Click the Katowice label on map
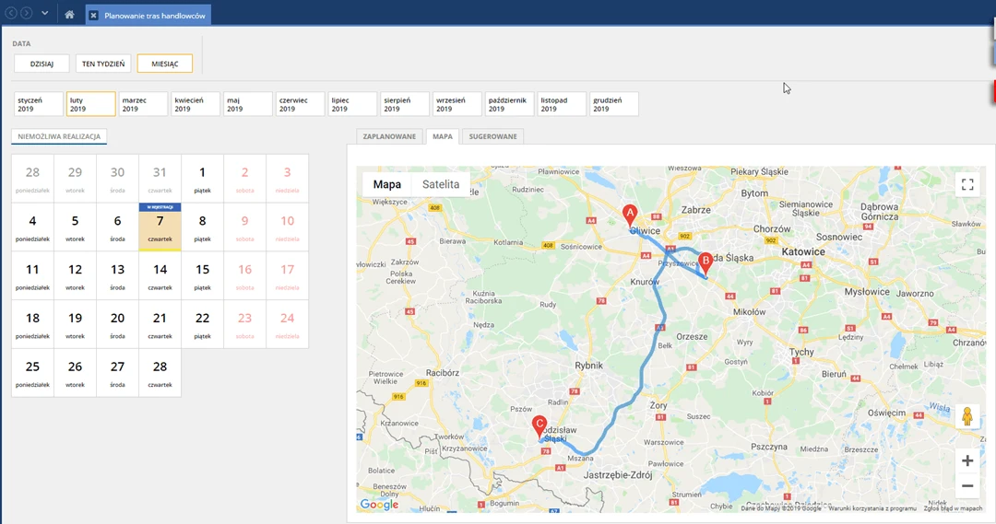Image resolution: width=996 pixels, height=524 pixels. click(803, 251)
